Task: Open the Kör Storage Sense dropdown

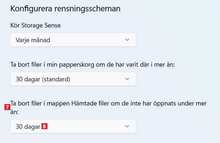Action: pyautogui.click(x=73, y=40)
